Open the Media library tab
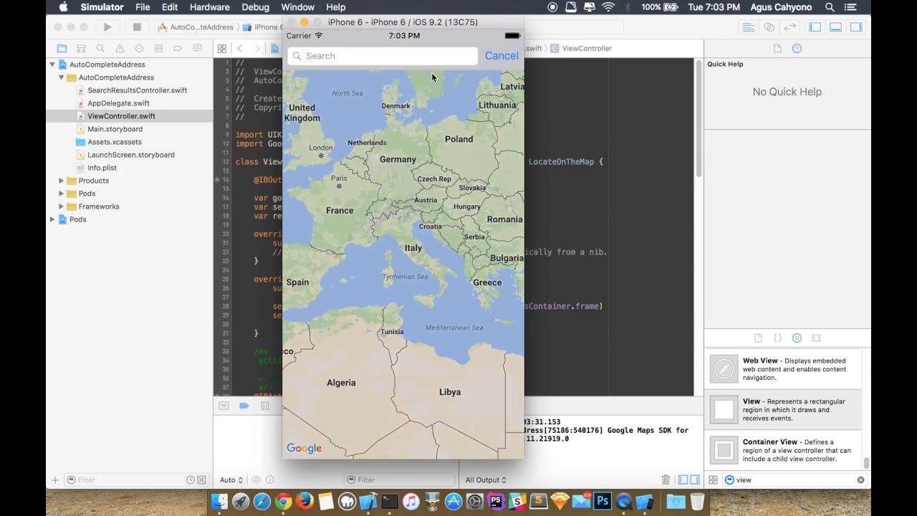This screenshot has height=516, width=917. 816,338
